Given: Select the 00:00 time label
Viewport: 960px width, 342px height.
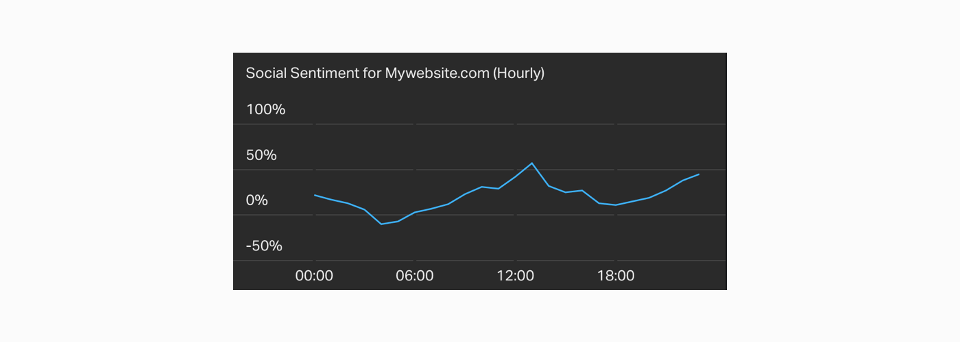Looking at the screenshot, I should click(314, 276).
